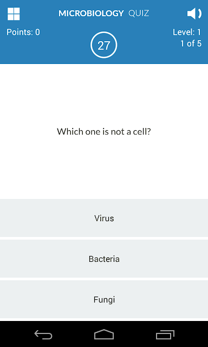The image size is (208, 347).
Task: Tap the white gap between Virus and Bacteria
Action: click(104, 239)
